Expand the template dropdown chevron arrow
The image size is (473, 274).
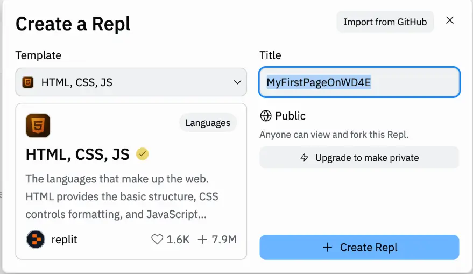pyautogui.click(x=237, y=82)
